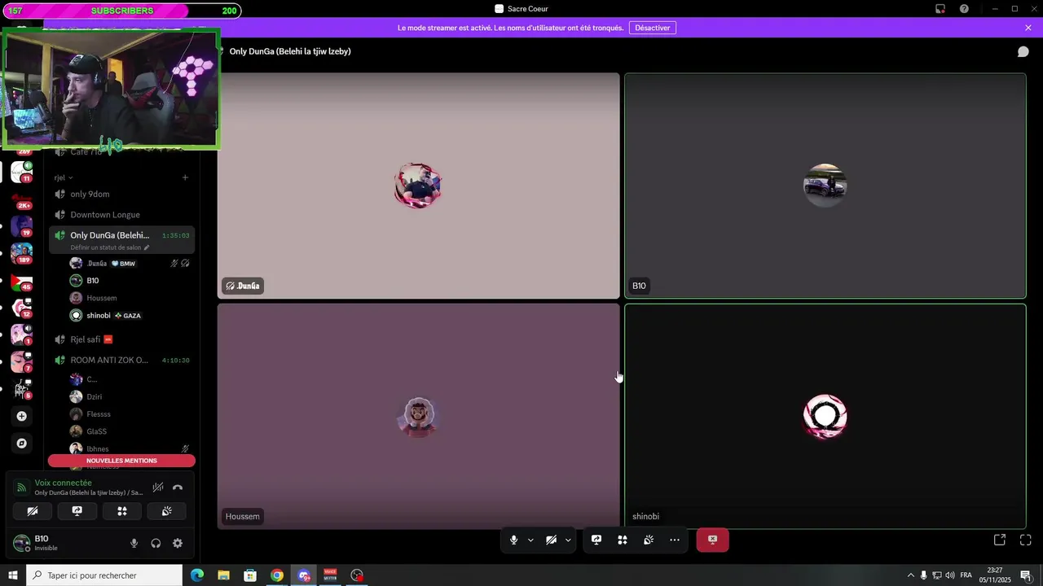Deafen audio with the headphones icon
This screenshot has height=586, width=1043.
pos(156,544)
